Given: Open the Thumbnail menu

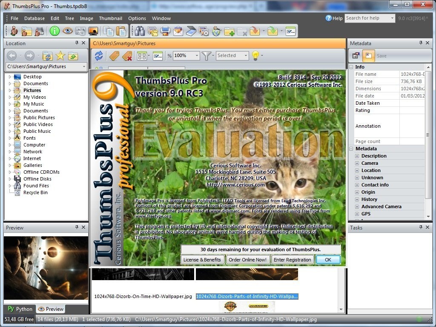Looking at the screenshot, I should pos(111,18).
